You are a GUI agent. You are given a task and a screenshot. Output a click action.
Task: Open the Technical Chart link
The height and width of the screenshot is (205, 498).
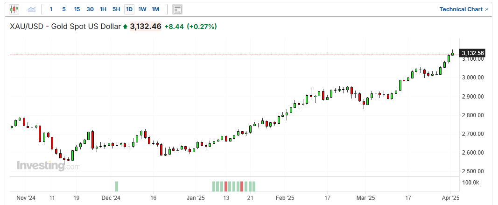point(461,9)
